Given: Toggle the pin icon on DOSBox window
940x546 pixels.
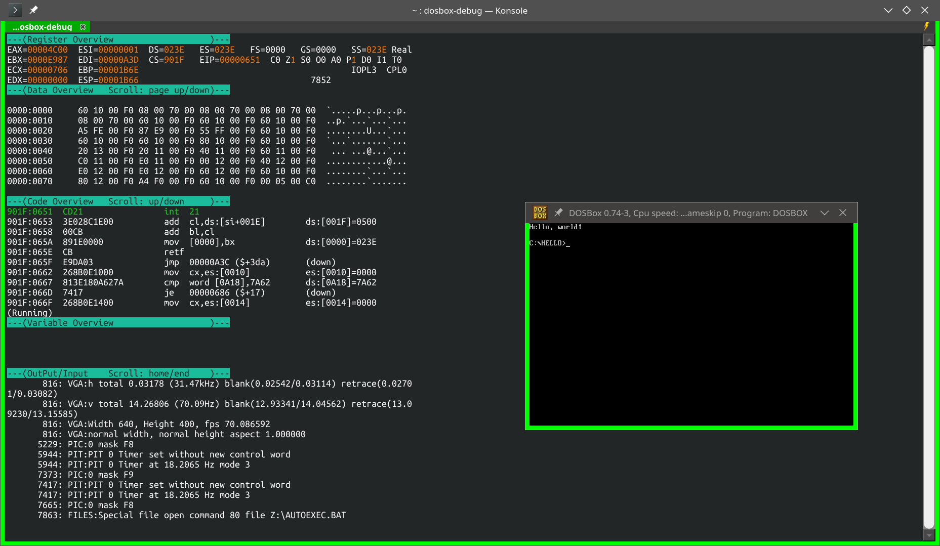Looking at the screenshot, I should [x=558, y=213].
